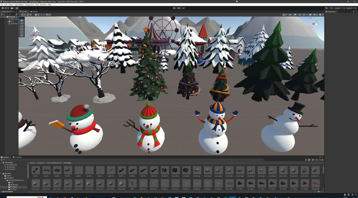Select the Gengon001 prefab thumbnail
The height and width of the screenshot is (198, 358).
pyautogui.click(x=316, y=184)
